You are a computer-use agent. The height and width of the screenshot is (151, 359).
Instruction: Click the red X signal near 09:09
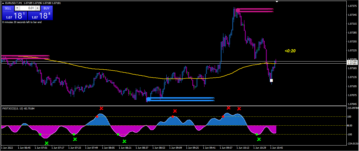coord(175,111)
